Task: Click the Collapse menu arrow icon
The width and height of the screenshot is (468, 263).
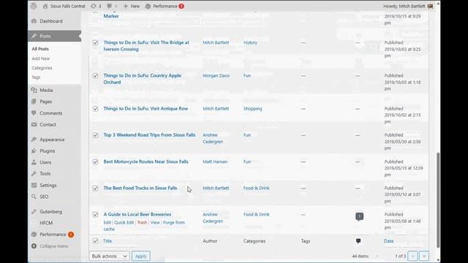Action: (x=34, y=246)
